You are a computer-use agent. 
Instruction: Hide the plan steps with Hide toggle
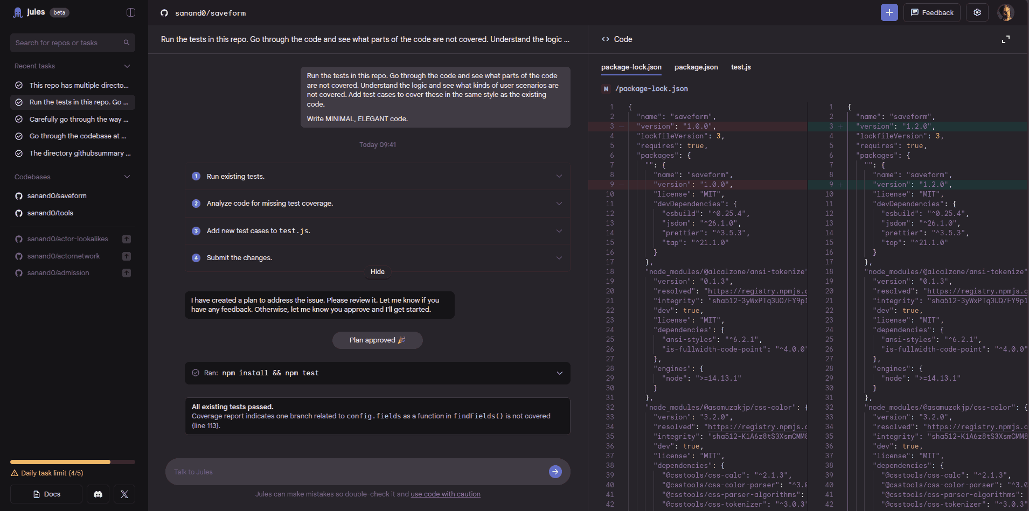click(377, 272)
